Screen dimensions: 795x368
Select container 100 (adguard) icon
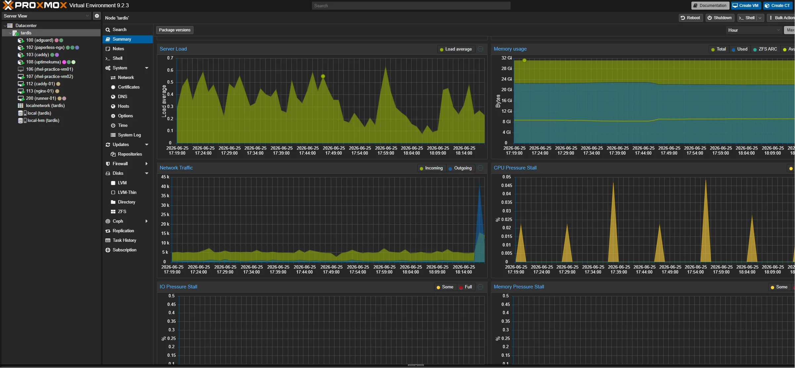[21, 40]
